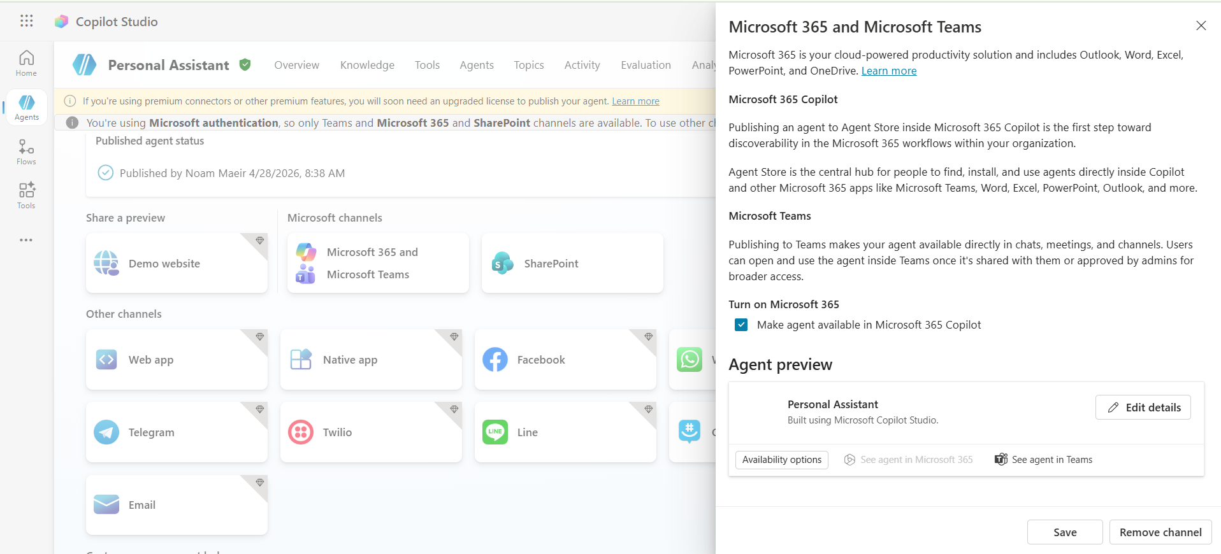Click the GroupMe channel icon

[690, 432]
